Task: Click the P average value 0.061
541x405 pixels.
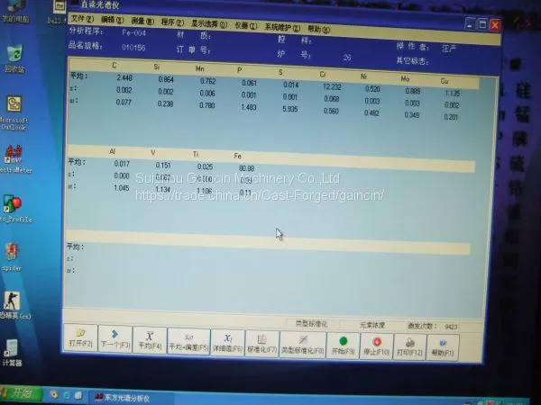Action: [249, 83]
